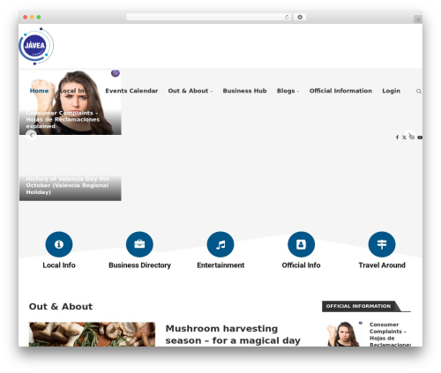Click the Entertainment music note icon

point(220,244)
